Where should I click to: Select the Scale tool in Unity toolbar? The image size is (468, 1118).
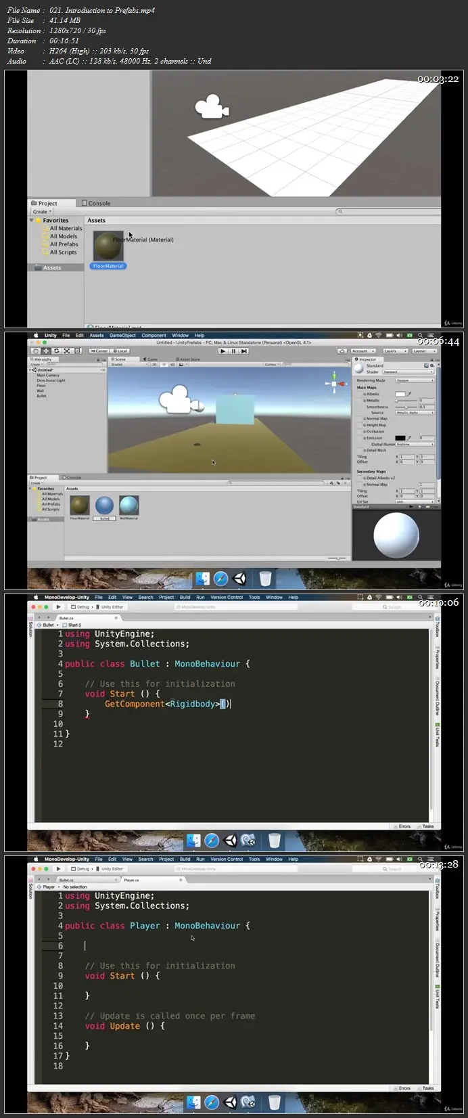click(67, 351)
